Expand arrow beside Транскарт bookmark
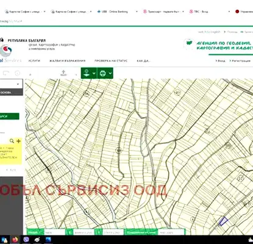 coord(183,12)
